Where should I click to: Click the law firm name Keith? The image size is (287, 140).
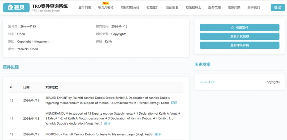coord(108,42)
